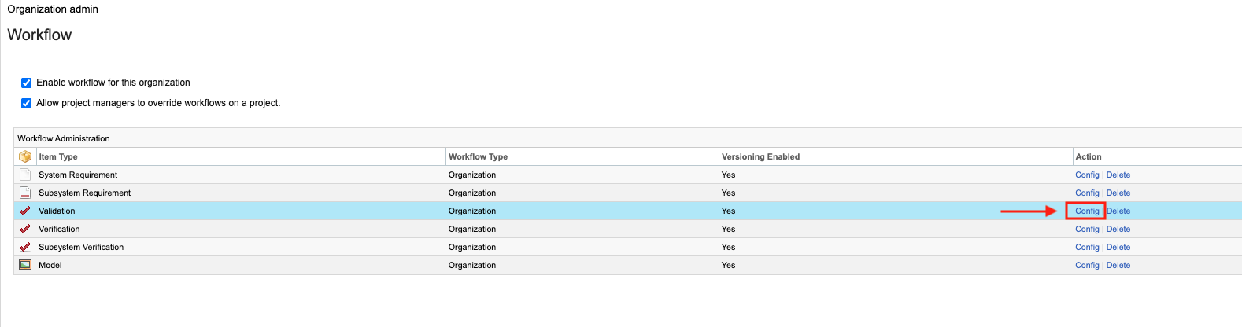
Task: Open Config for Model row
Action: coord(1087,266)
